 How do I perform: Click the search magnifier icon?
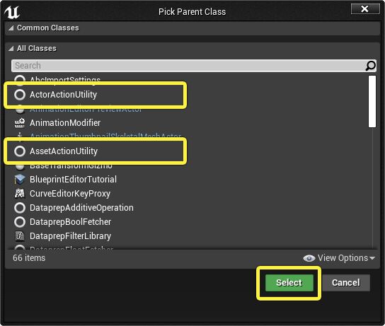[370, 66]
